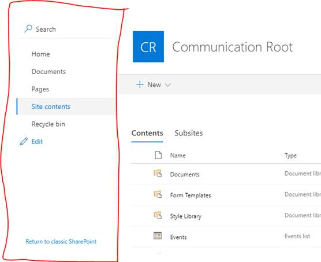Click the search magnifier icon
Screen dimensions: 321x262
28,28
